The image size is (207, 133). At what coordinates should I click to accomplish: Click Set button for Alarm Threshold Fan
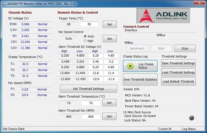pos(109,116)
